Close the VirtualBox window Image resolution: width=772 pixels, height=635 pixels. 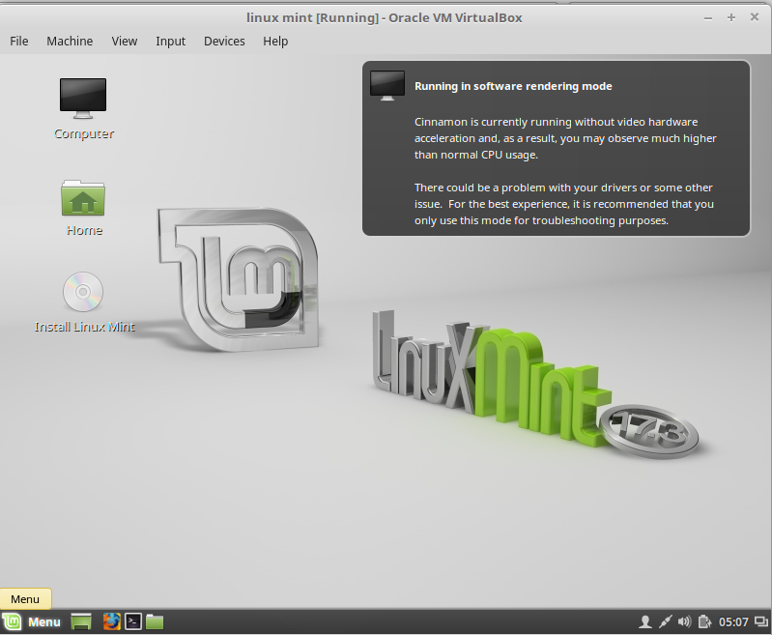(x=755, y=17)
